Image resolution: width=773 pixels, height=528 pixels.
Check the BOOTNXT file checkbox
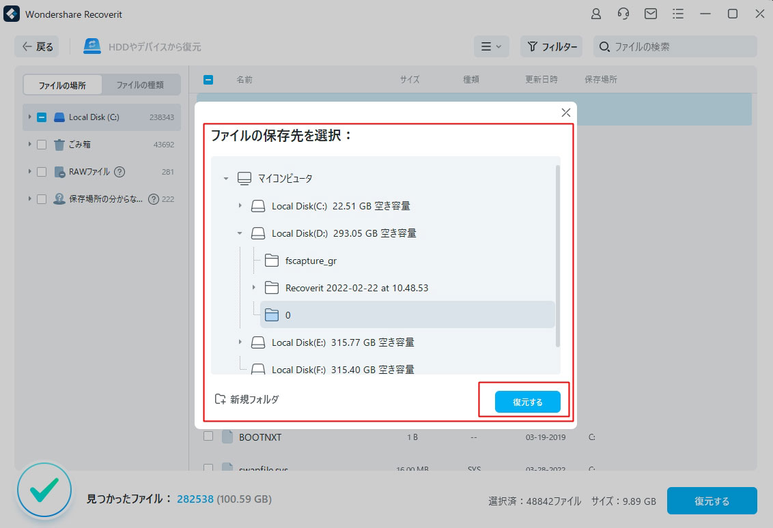click(208, 436)
